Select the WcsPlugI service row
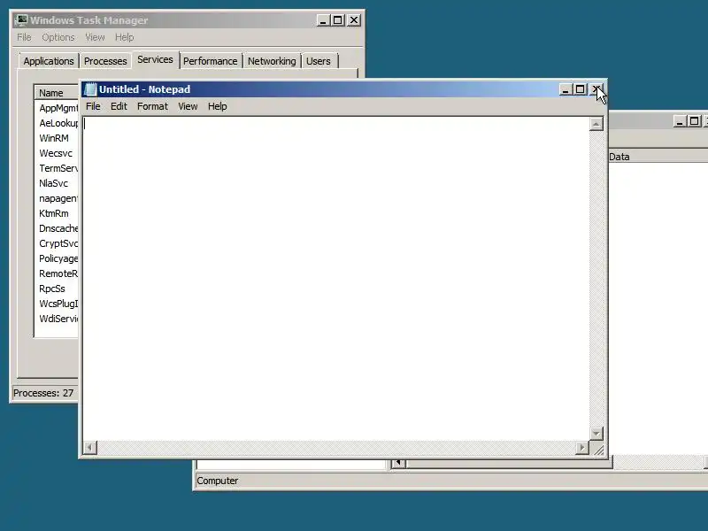 coord(58,304)
